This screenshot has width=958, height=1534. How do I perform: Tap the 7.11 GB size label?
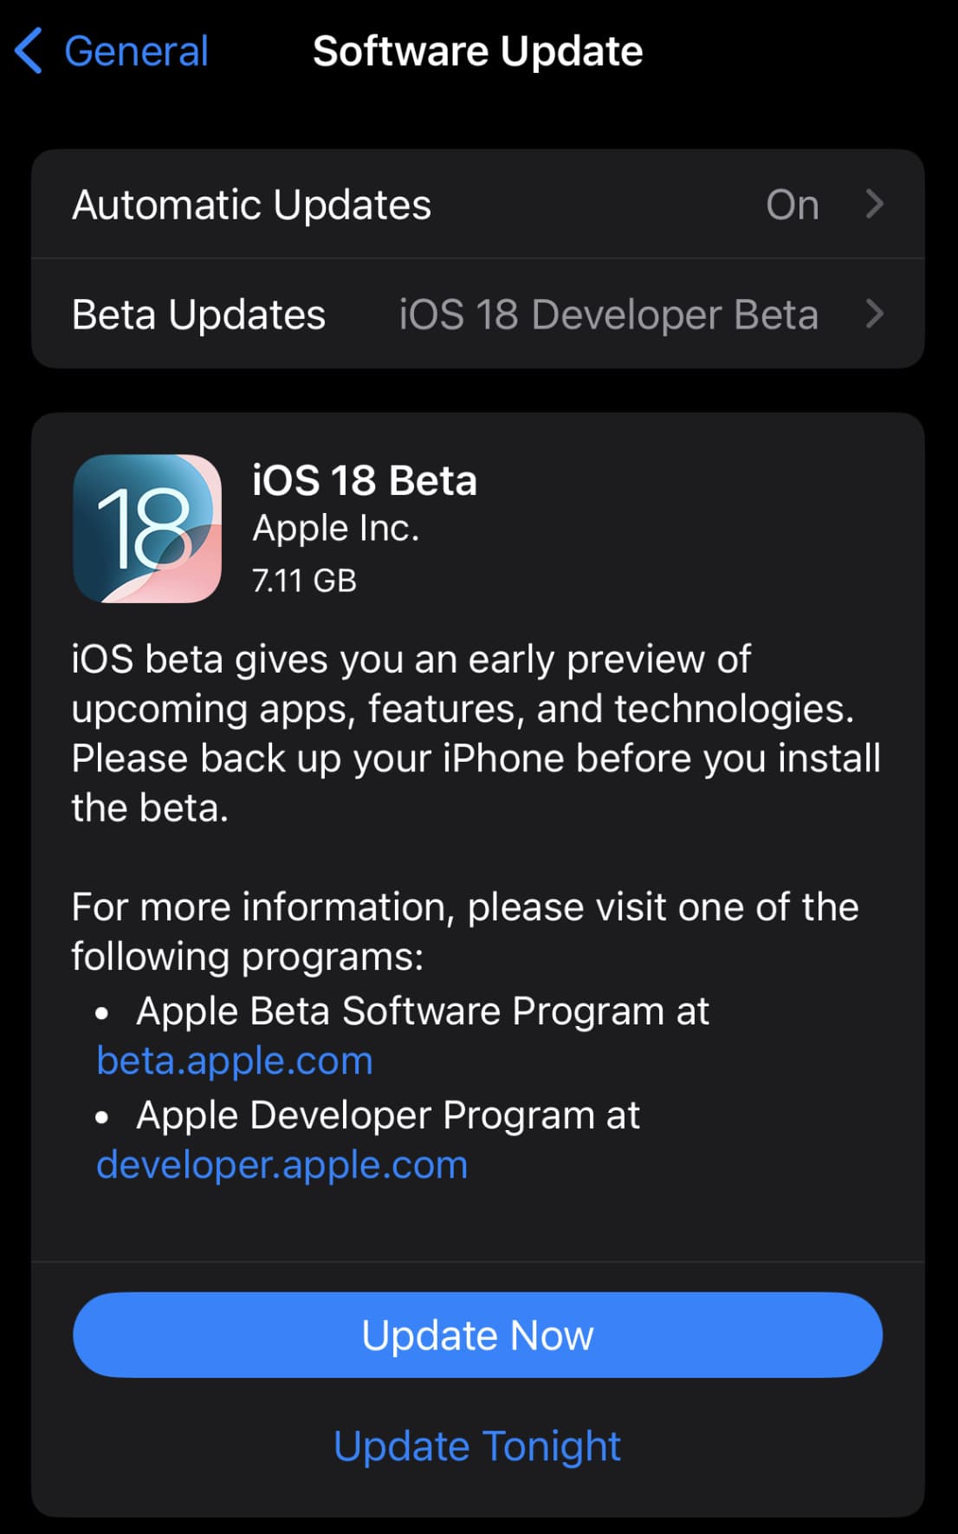tap(305, 581)
